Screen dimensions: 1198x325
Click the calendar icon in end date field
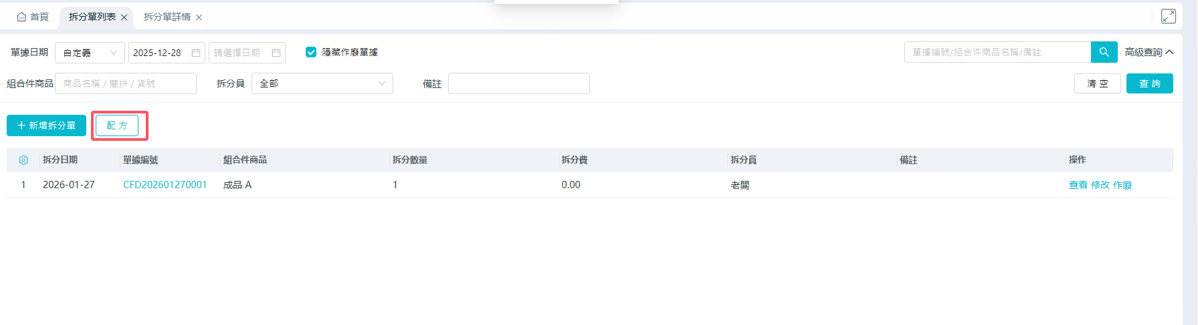(276, 53)
